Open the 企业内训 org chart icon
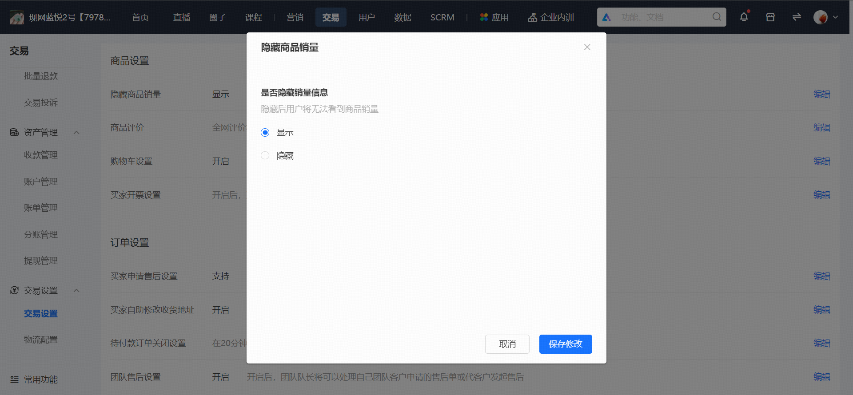 [532, 17]
